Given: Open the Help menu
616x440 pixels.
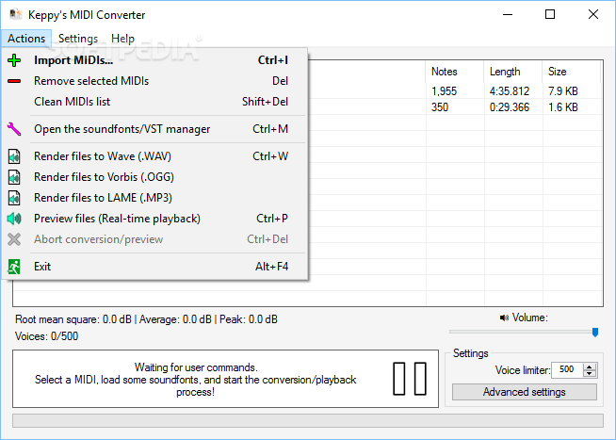Looking at the screenshot, I should coord(122,39).
